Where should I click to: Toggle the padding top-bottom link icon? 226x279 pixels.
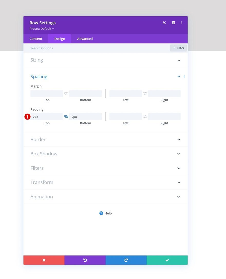point(66,117)
